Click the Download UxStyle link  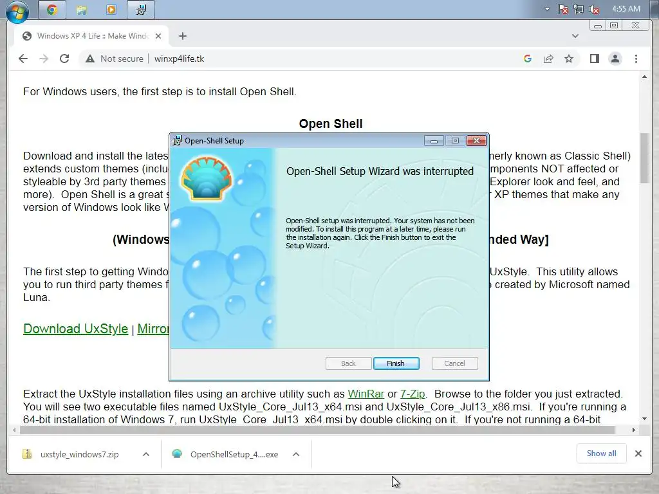click(76, 329)
